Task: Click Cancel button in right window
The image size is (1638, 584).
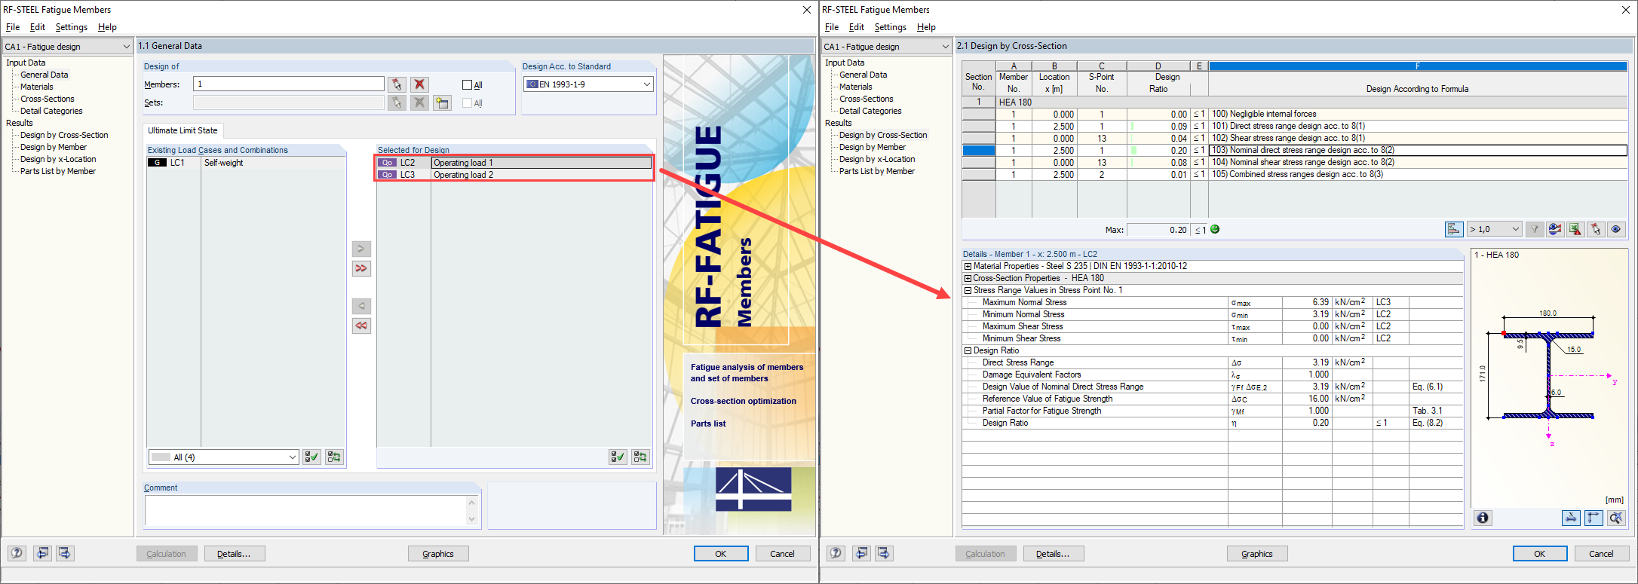Action: (x=1602, y=554)
